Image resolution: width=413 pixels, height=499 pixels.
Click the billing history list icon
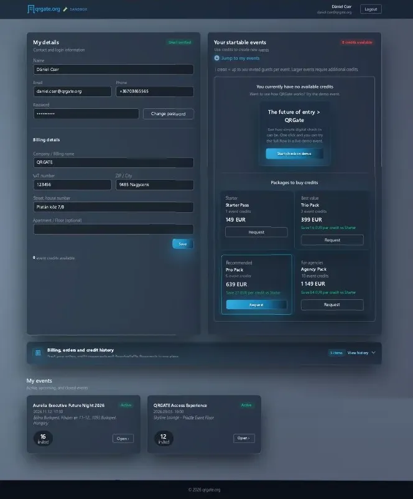coord(38,353)
